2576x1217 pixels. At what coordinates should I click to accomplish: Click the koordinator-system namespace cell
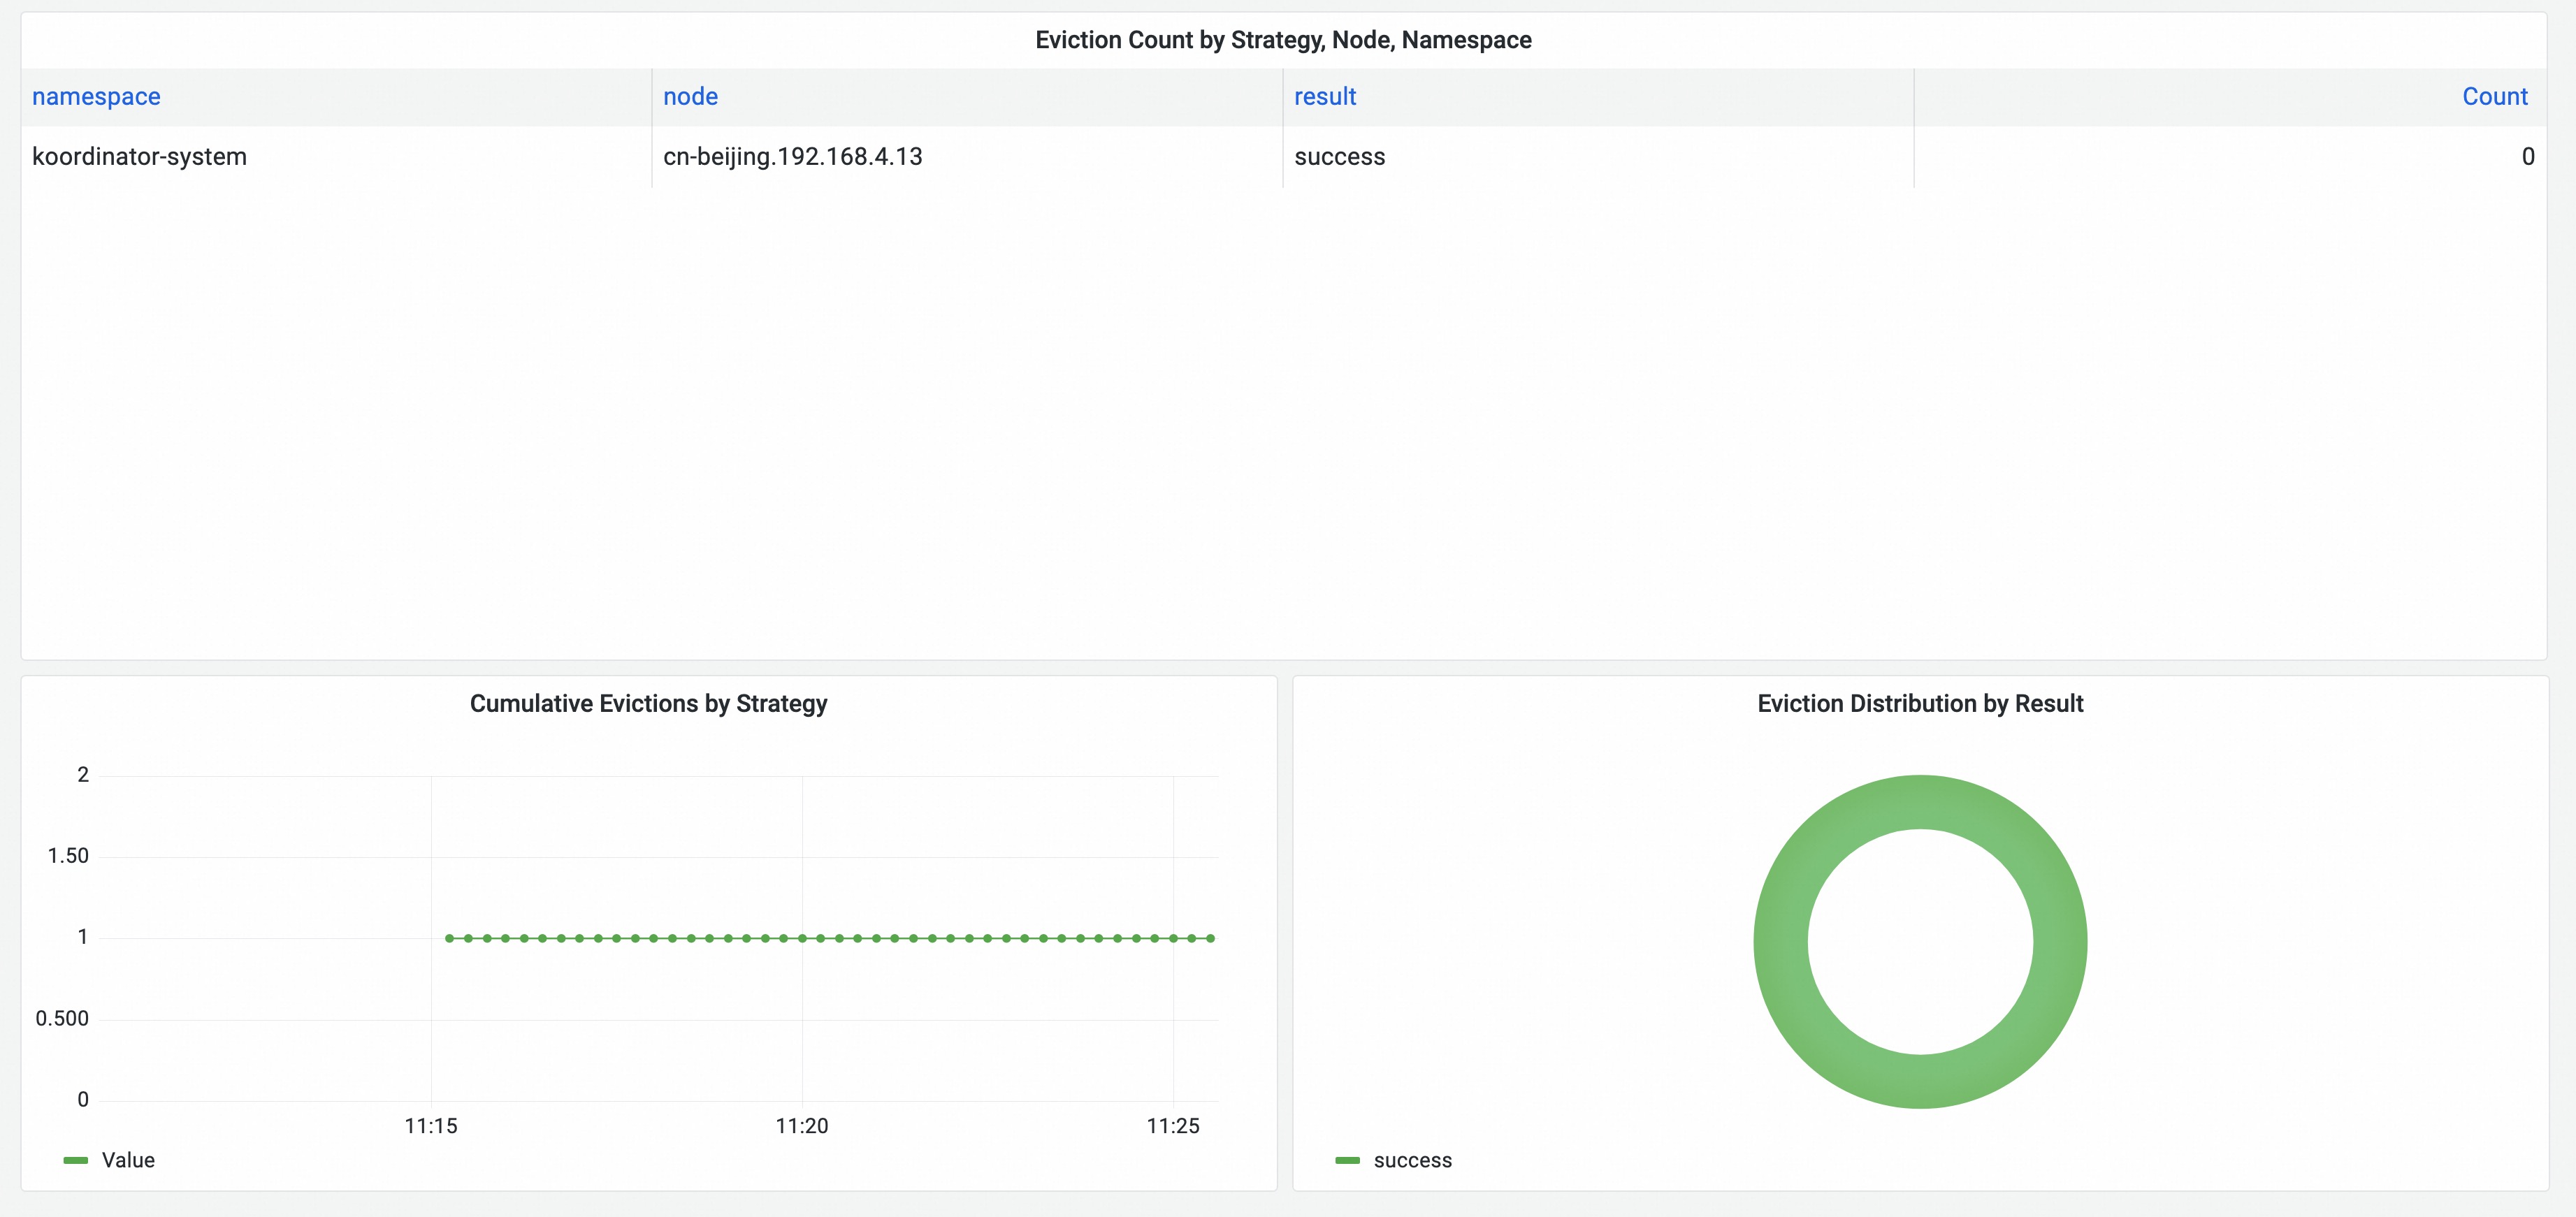(139, 157)
